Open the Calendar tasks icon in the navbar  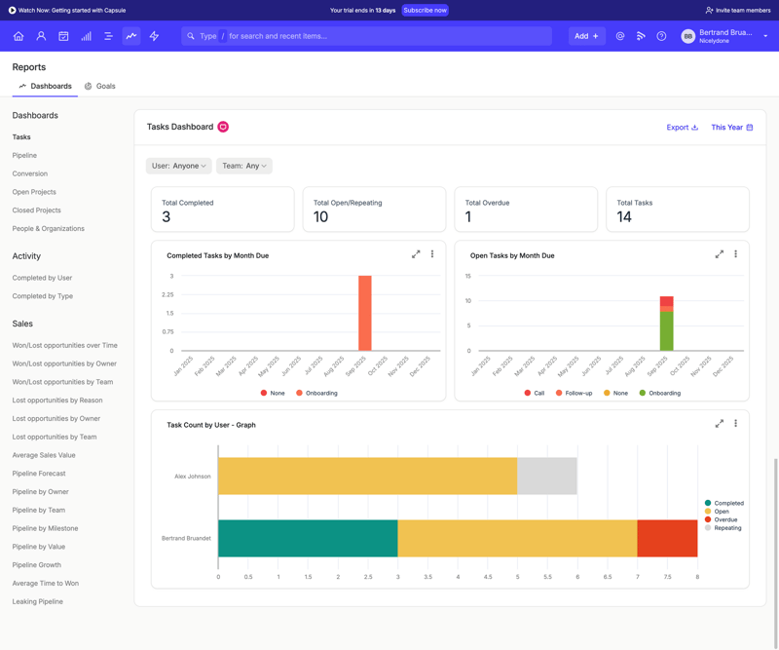tap(63, 36)
